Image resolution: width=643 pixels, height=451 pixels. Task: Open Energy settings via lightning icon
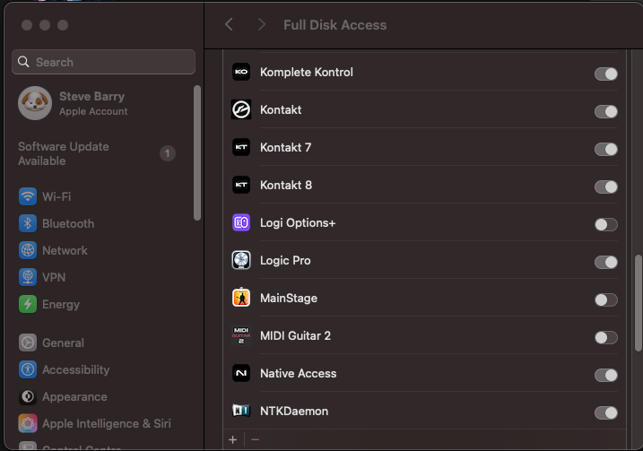pyautogui.click(x=28, y=304)
